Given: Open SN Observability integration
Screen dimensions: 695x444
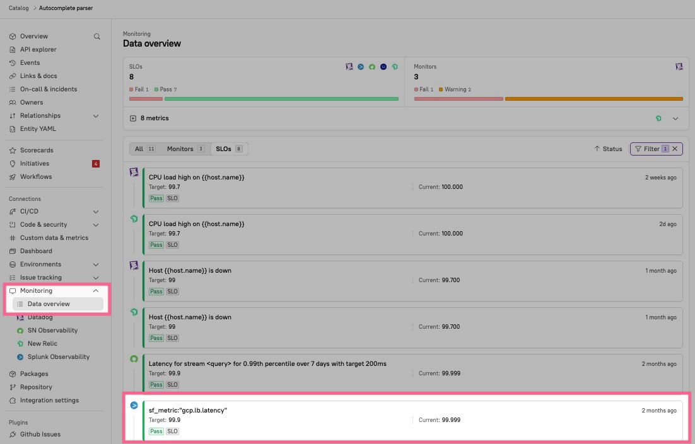Looking at the screenshot, I should [52, 330].
